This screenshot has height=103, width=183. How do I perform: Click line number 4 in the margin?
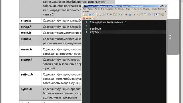[86, 32]
